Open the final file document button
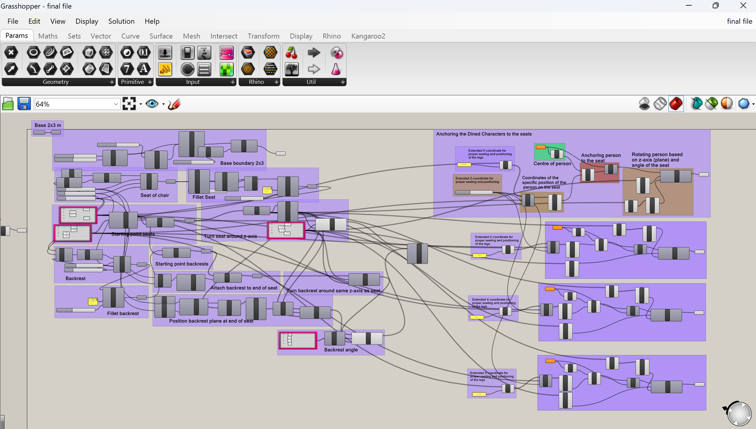Image resolution: width=756 pixels, height=429 pixels. tap(739, 21)
